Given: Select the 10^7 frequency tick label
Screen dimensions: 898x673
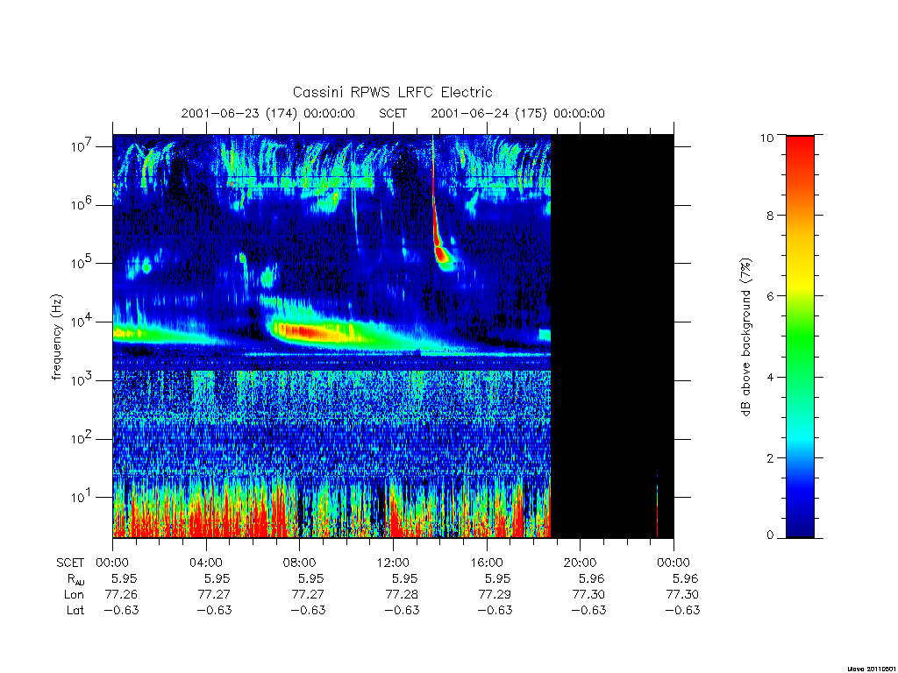Looking at the screenshot, I should [x=83, y=145].
